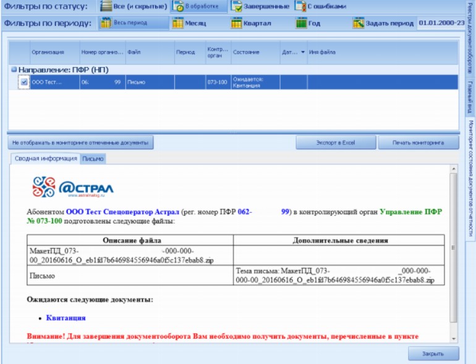
Task: Toggle checkbox for the ООО Тест row
Action: 23,82
